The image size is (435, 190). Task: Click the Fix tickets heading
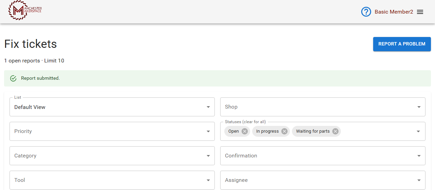pyautogui.click(x=31, y=44)
